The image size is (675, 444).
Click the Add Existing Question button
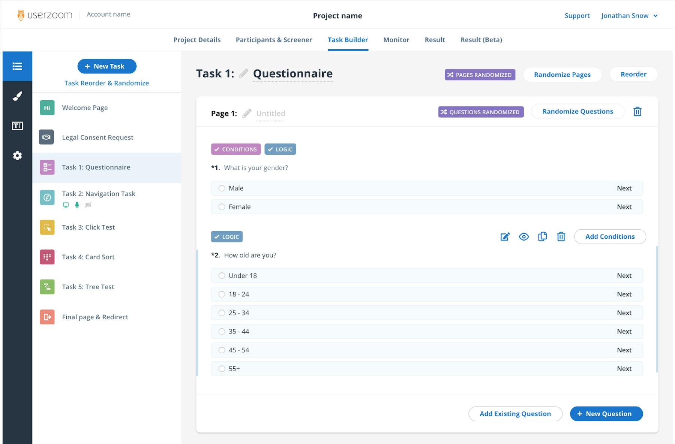515,414
